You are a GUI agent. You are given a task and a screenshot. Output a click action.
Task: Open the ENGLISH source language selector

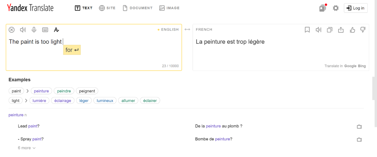pyautogui.click(x=168, y=29)
